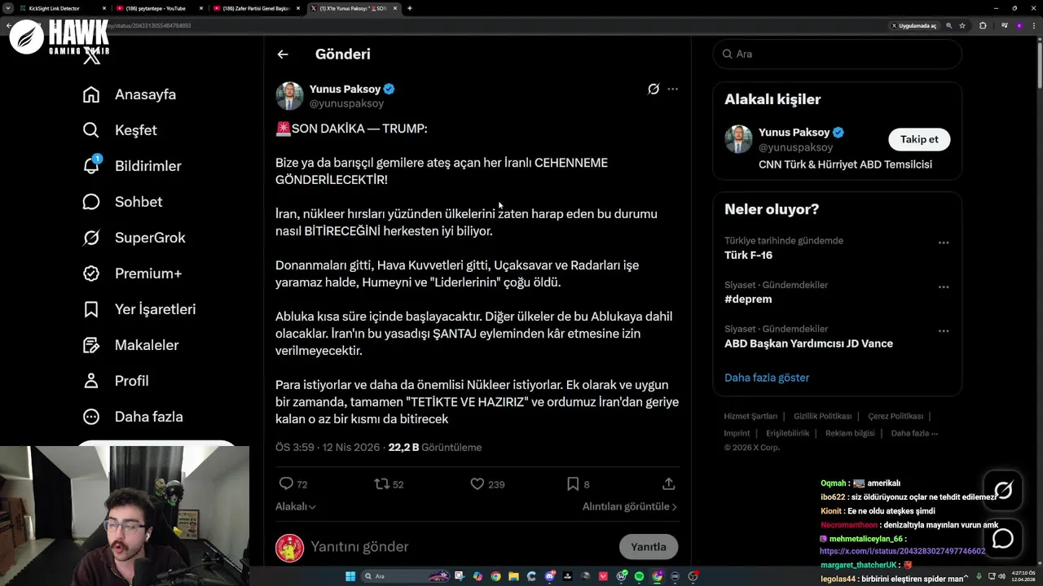Viewport: 1043px width, 586px height.
Task: Close the KickSight Link Detector tab
Action: pyautogui.click(x=104, y=8)
